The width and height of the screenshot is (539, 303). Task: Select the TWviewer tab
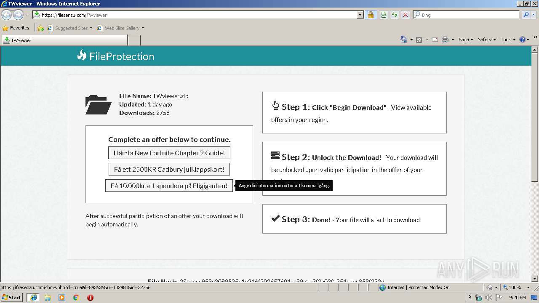tap(64, 40)
